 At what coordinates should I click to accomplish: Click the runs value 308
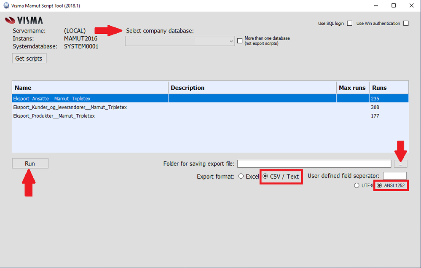click(375, 107)
